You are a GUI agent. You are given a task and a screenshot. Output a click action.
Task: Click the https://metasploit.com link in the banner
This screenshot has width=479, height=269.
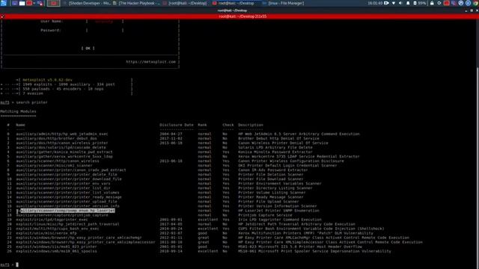click(151, 62)
